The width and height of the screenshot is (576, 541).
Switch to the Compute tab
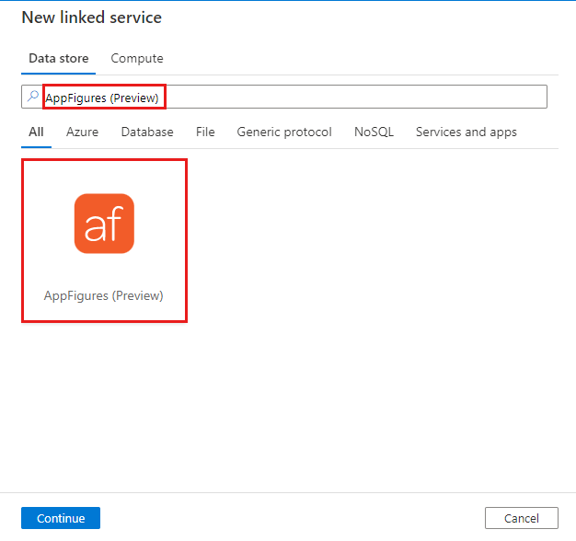pyautogui.click(x=137, y=58)
